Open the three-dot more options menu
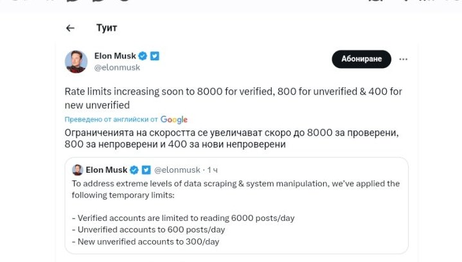462x262 pixels. pos(404,59)
